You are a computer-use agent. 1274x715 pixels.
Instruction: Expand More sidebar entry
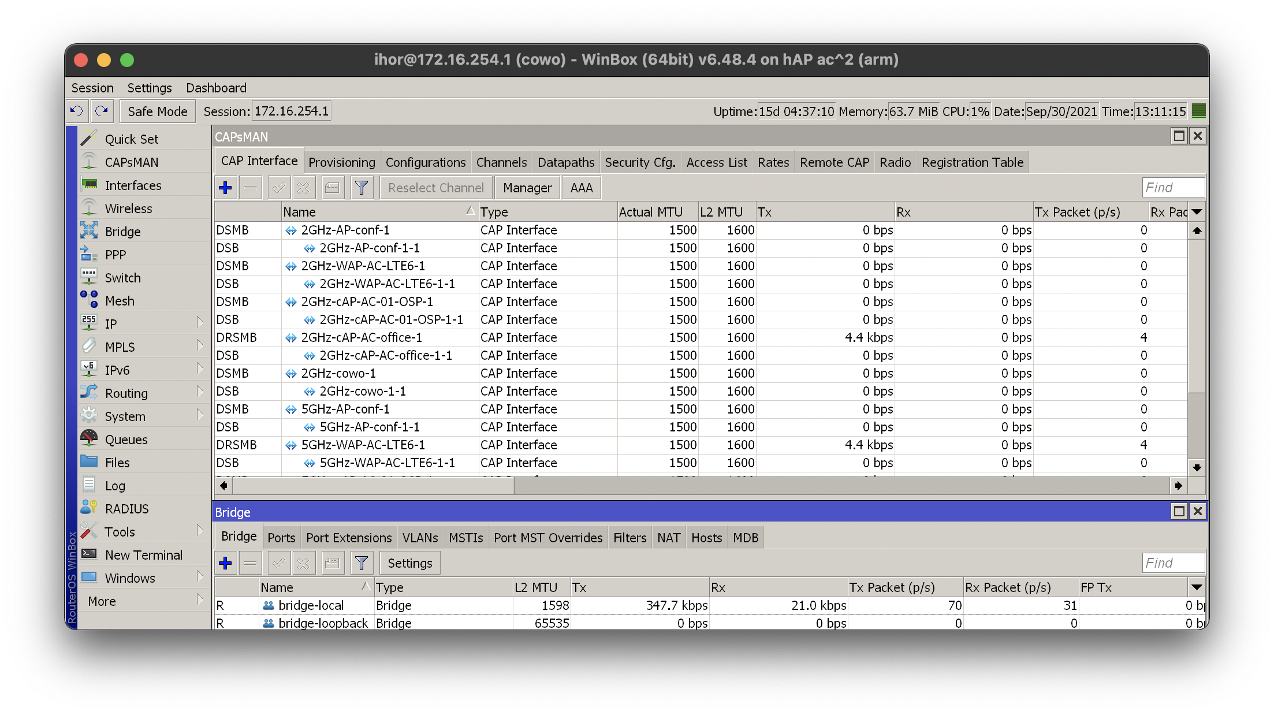(x=144, y=601)
